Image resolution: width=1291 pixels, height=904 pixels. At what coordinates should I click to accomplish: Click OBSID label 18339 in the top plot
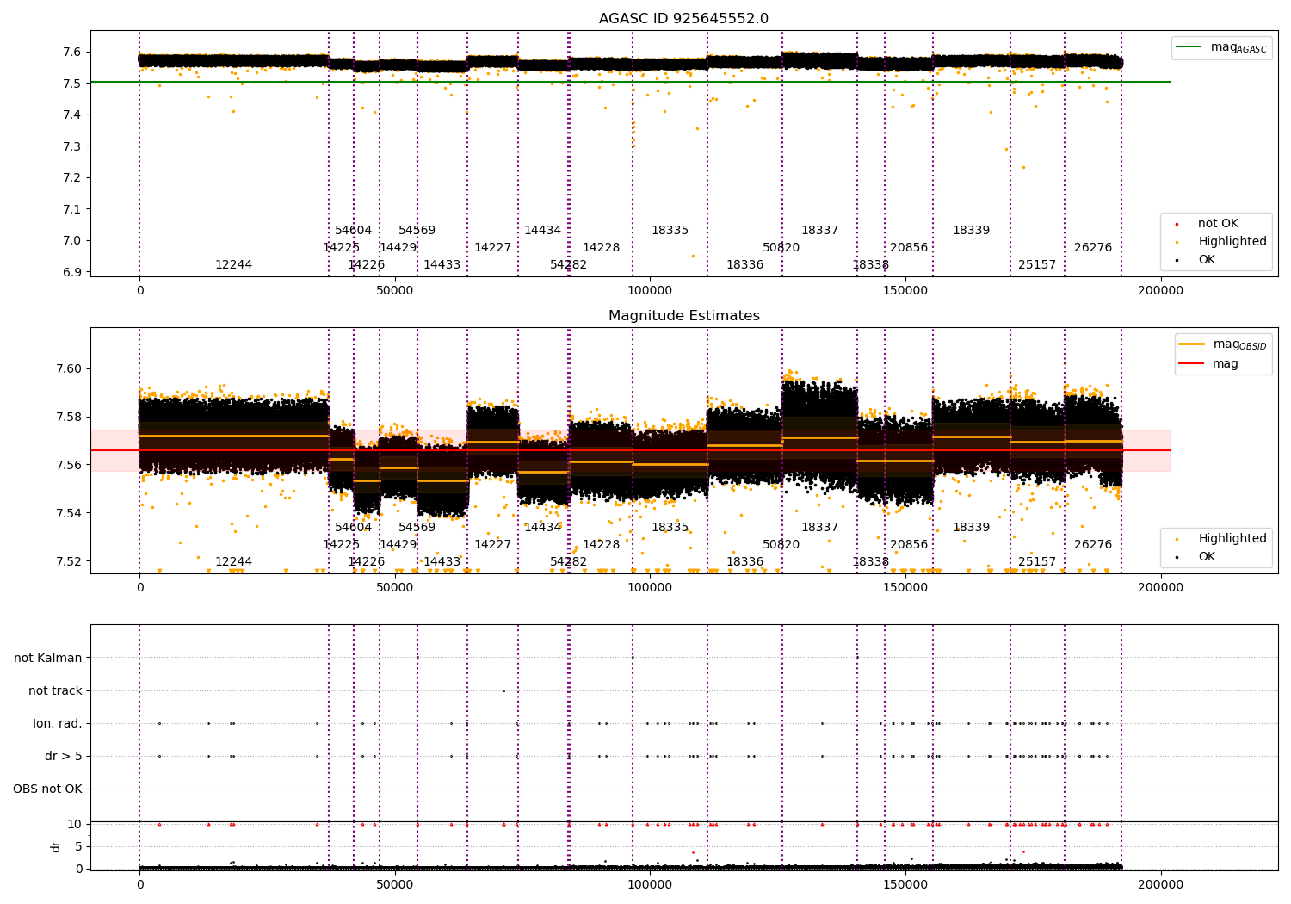(971, 231)
